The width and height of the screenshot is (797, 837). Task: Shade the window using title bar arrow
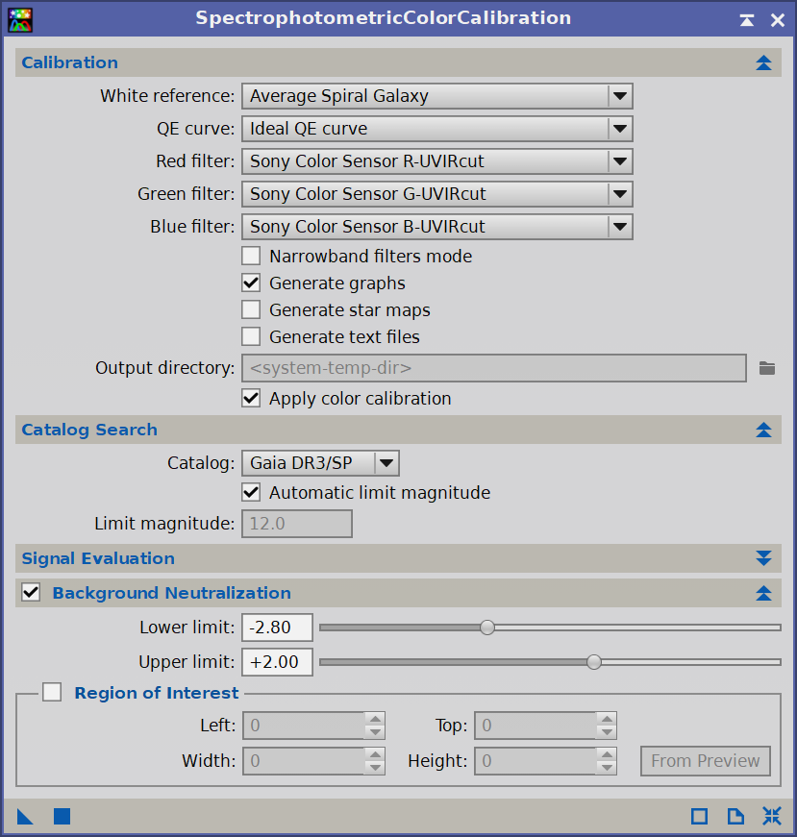click(x=747, y=19)
